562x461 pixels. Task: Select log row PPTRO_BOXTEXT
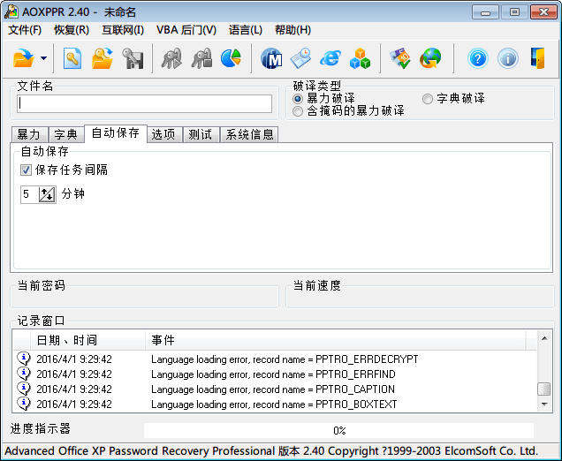(x=276, y=404)
